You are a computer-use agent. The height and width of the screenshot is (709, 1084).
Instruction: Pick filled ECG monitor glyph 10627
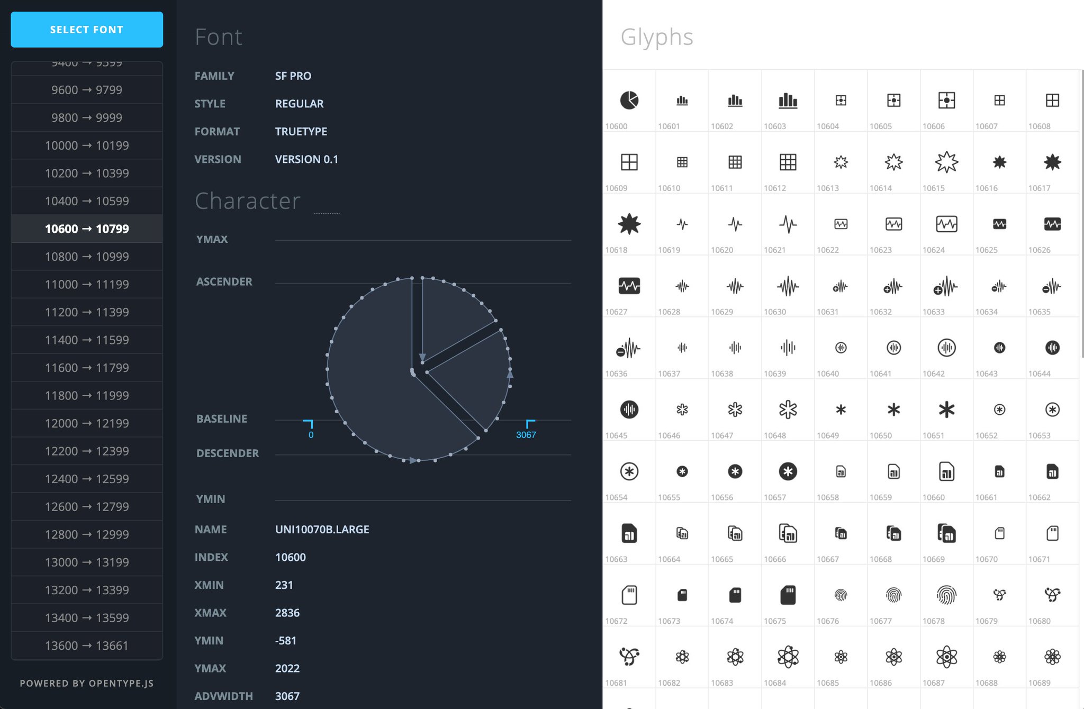point(629,286)
